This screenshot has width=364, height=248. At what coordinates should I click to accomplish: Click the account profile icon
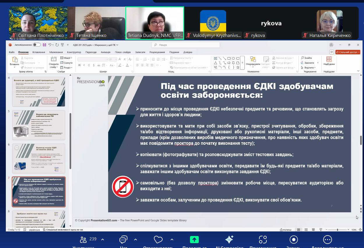click(331, 45)
